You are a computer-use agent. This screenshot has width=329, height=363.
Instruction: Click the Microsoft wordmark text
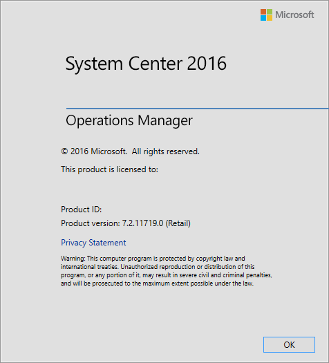[294, 15]
